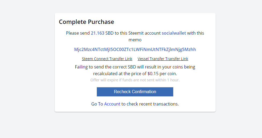
Task: Click the 'Go To' text before Account
Action: click(97, 104)
